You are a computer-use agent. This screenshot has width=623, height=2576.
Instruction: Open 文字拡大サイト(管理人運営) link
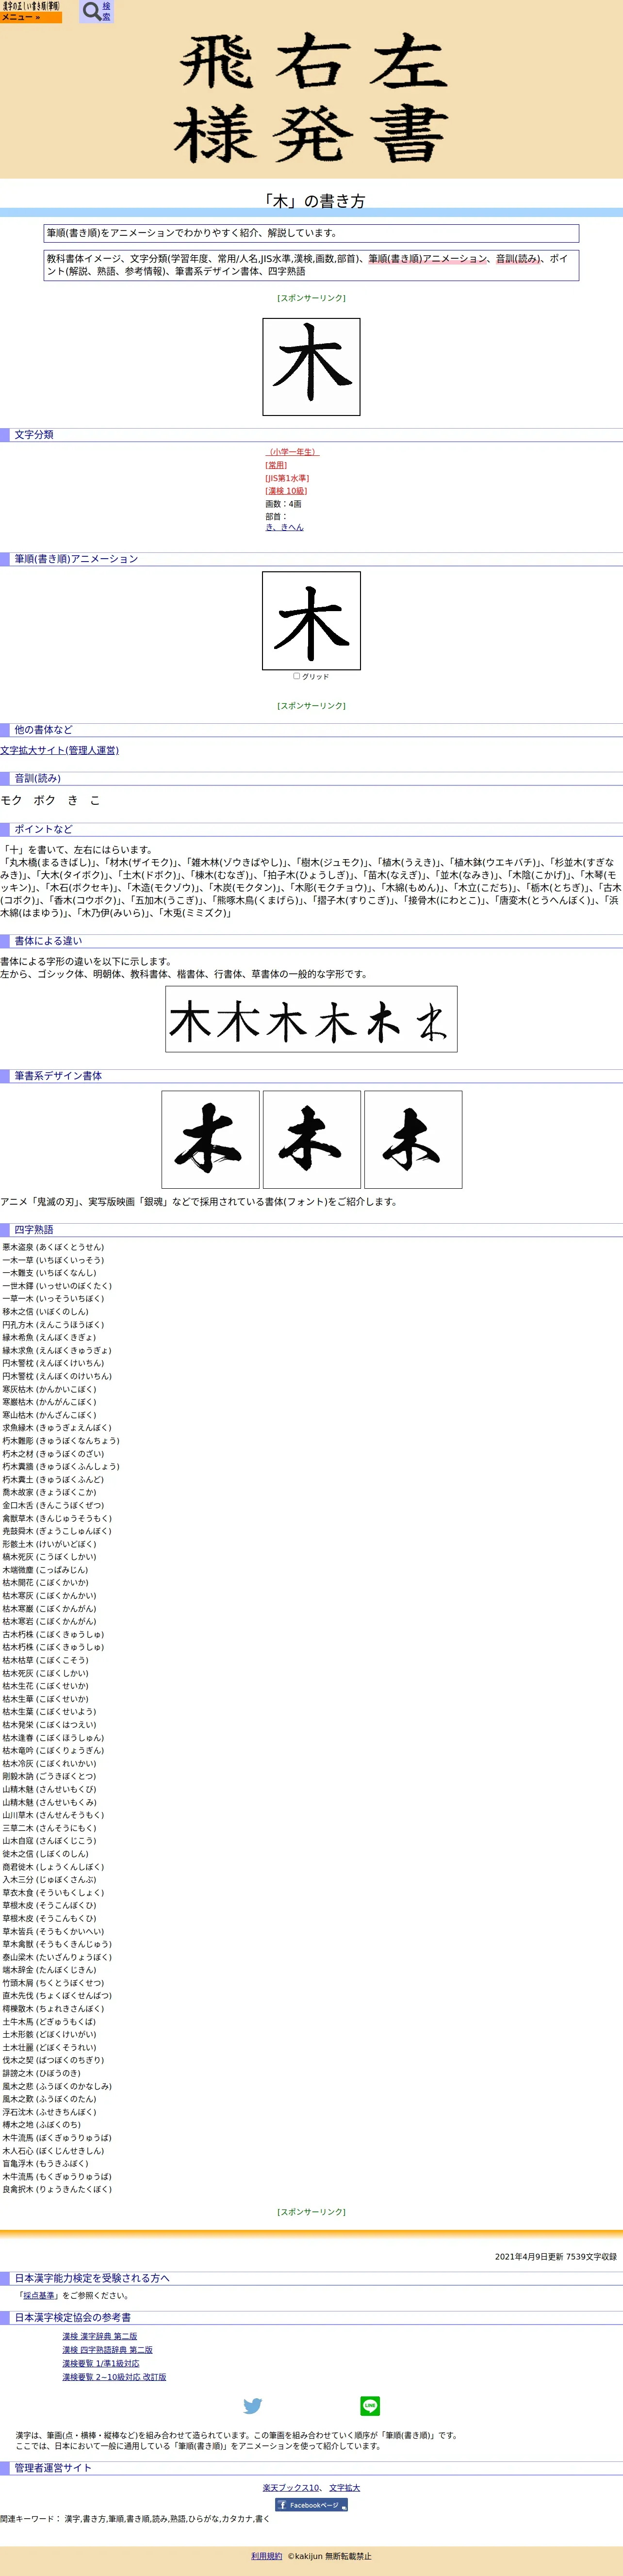pos(59,750)
